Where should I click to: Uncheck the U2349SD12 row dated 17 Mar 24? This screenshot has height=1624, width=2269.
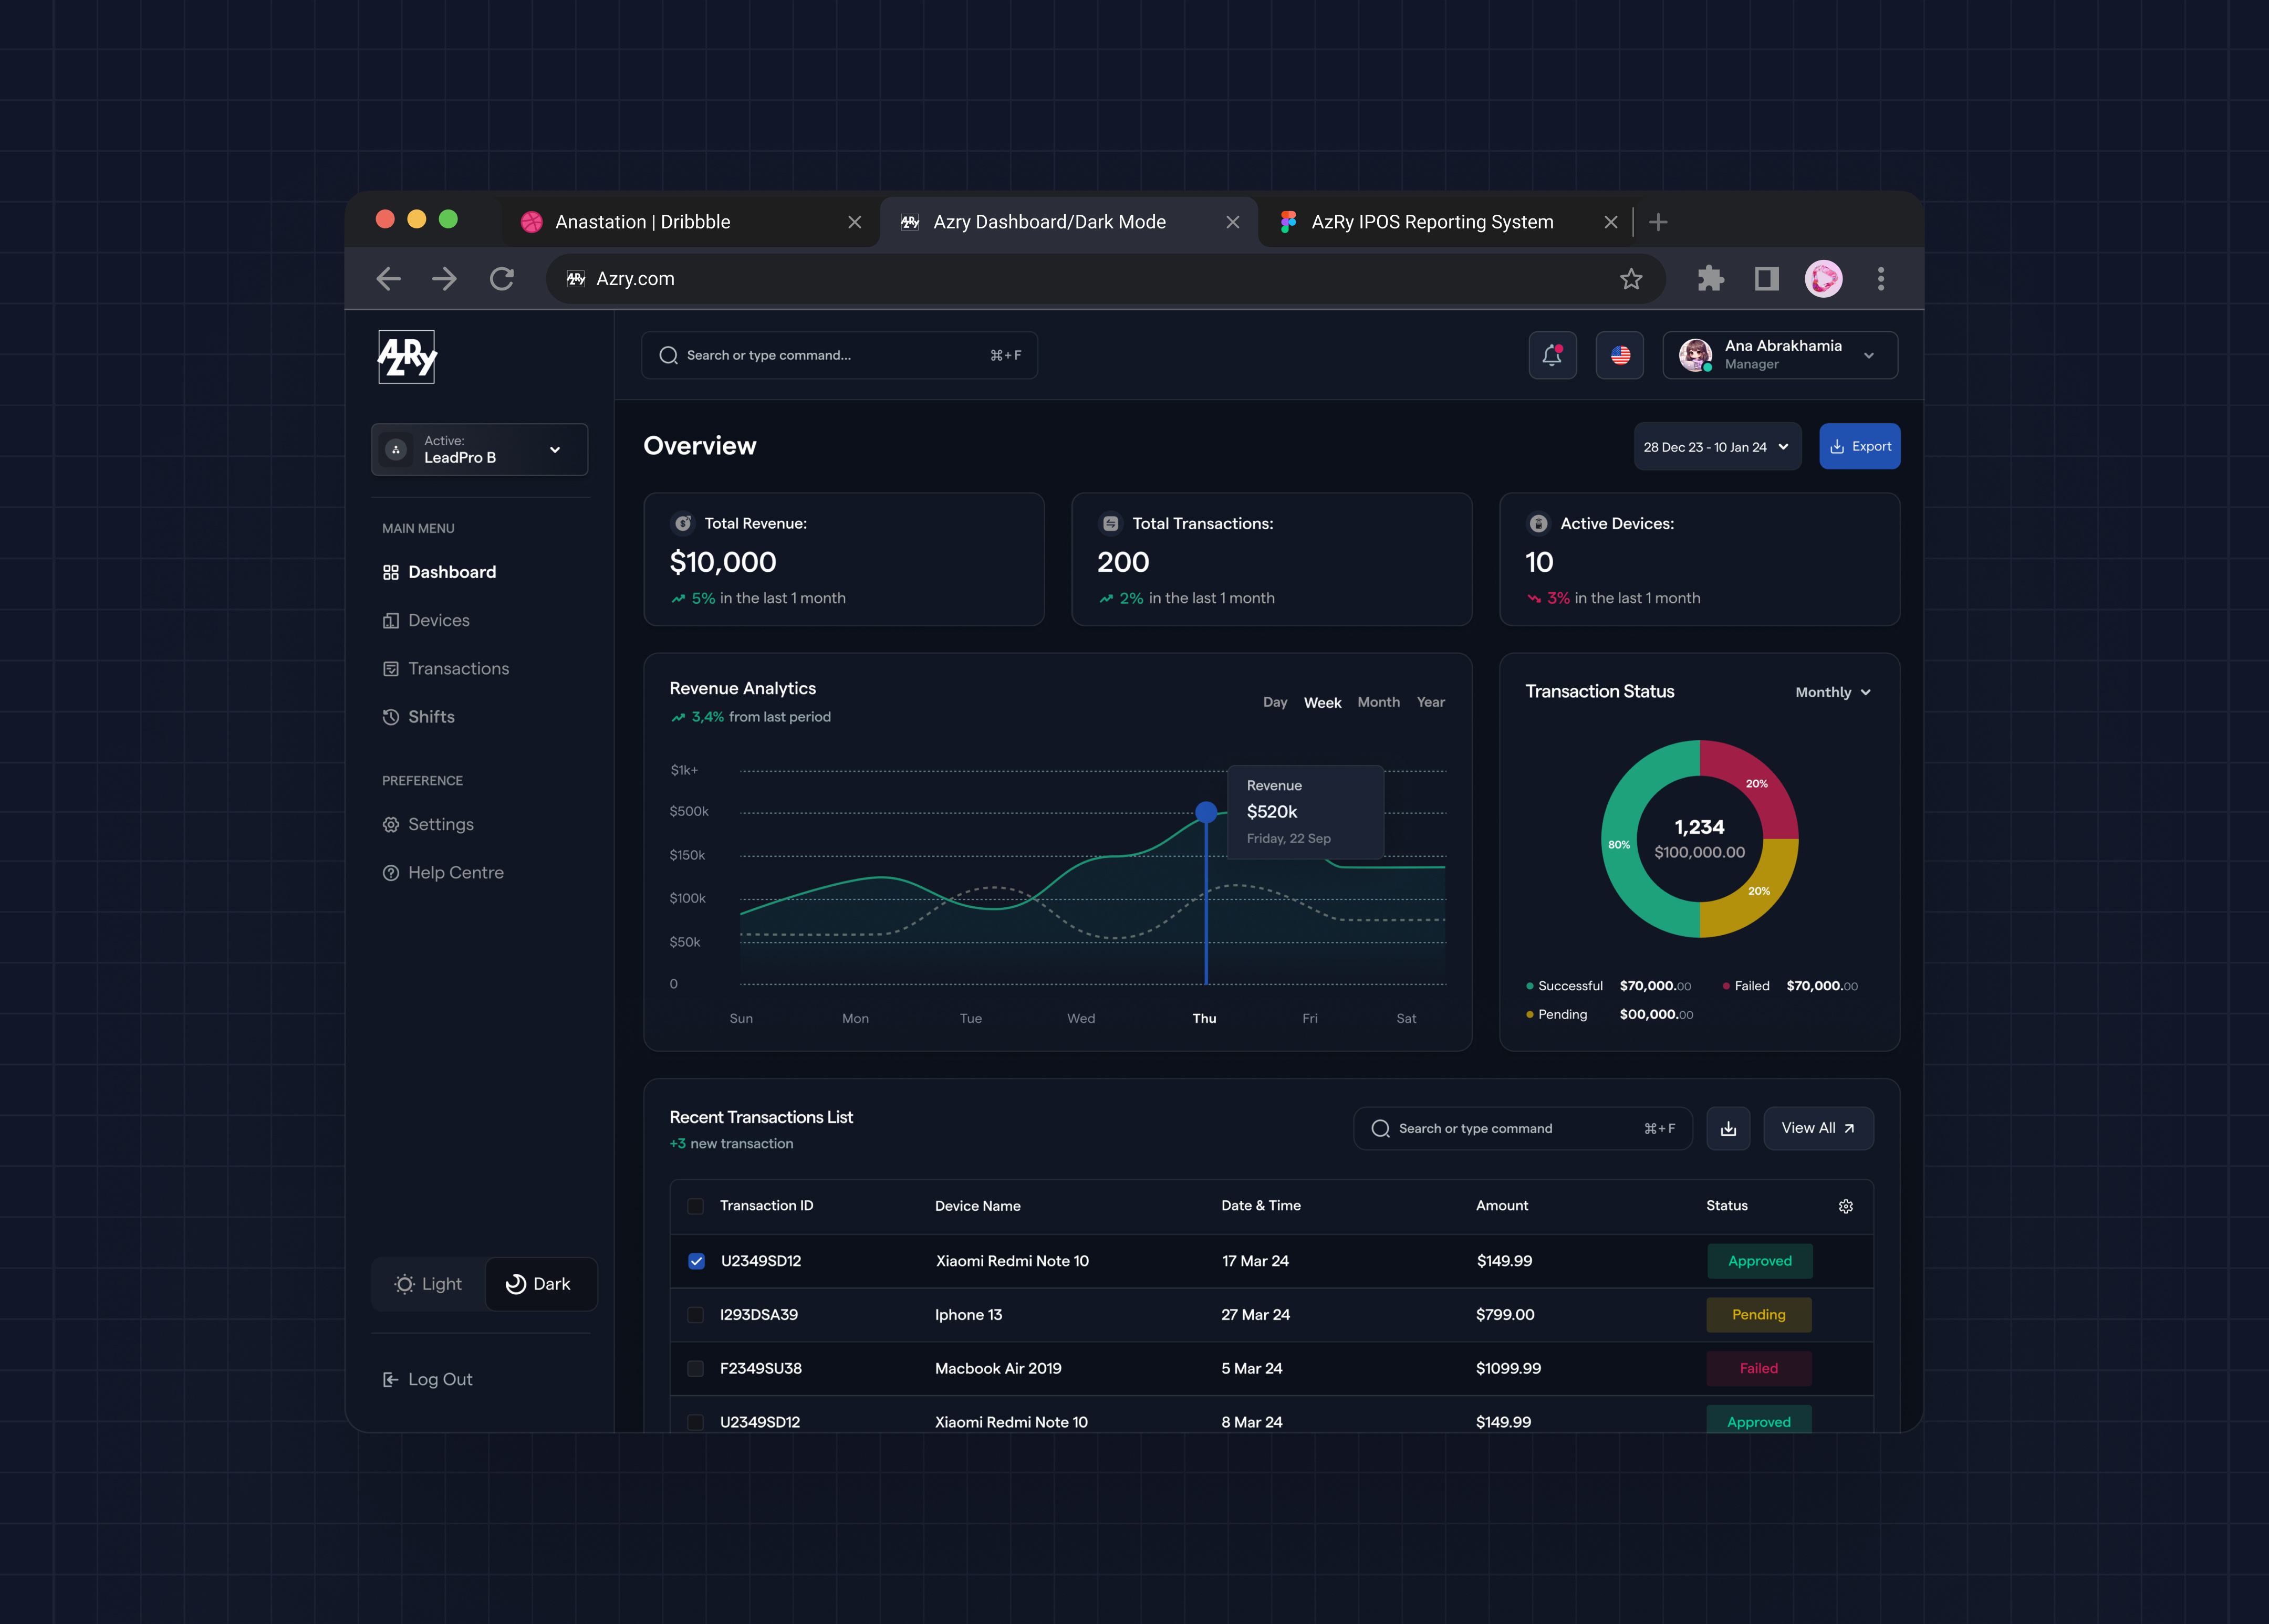[696, 1261]
